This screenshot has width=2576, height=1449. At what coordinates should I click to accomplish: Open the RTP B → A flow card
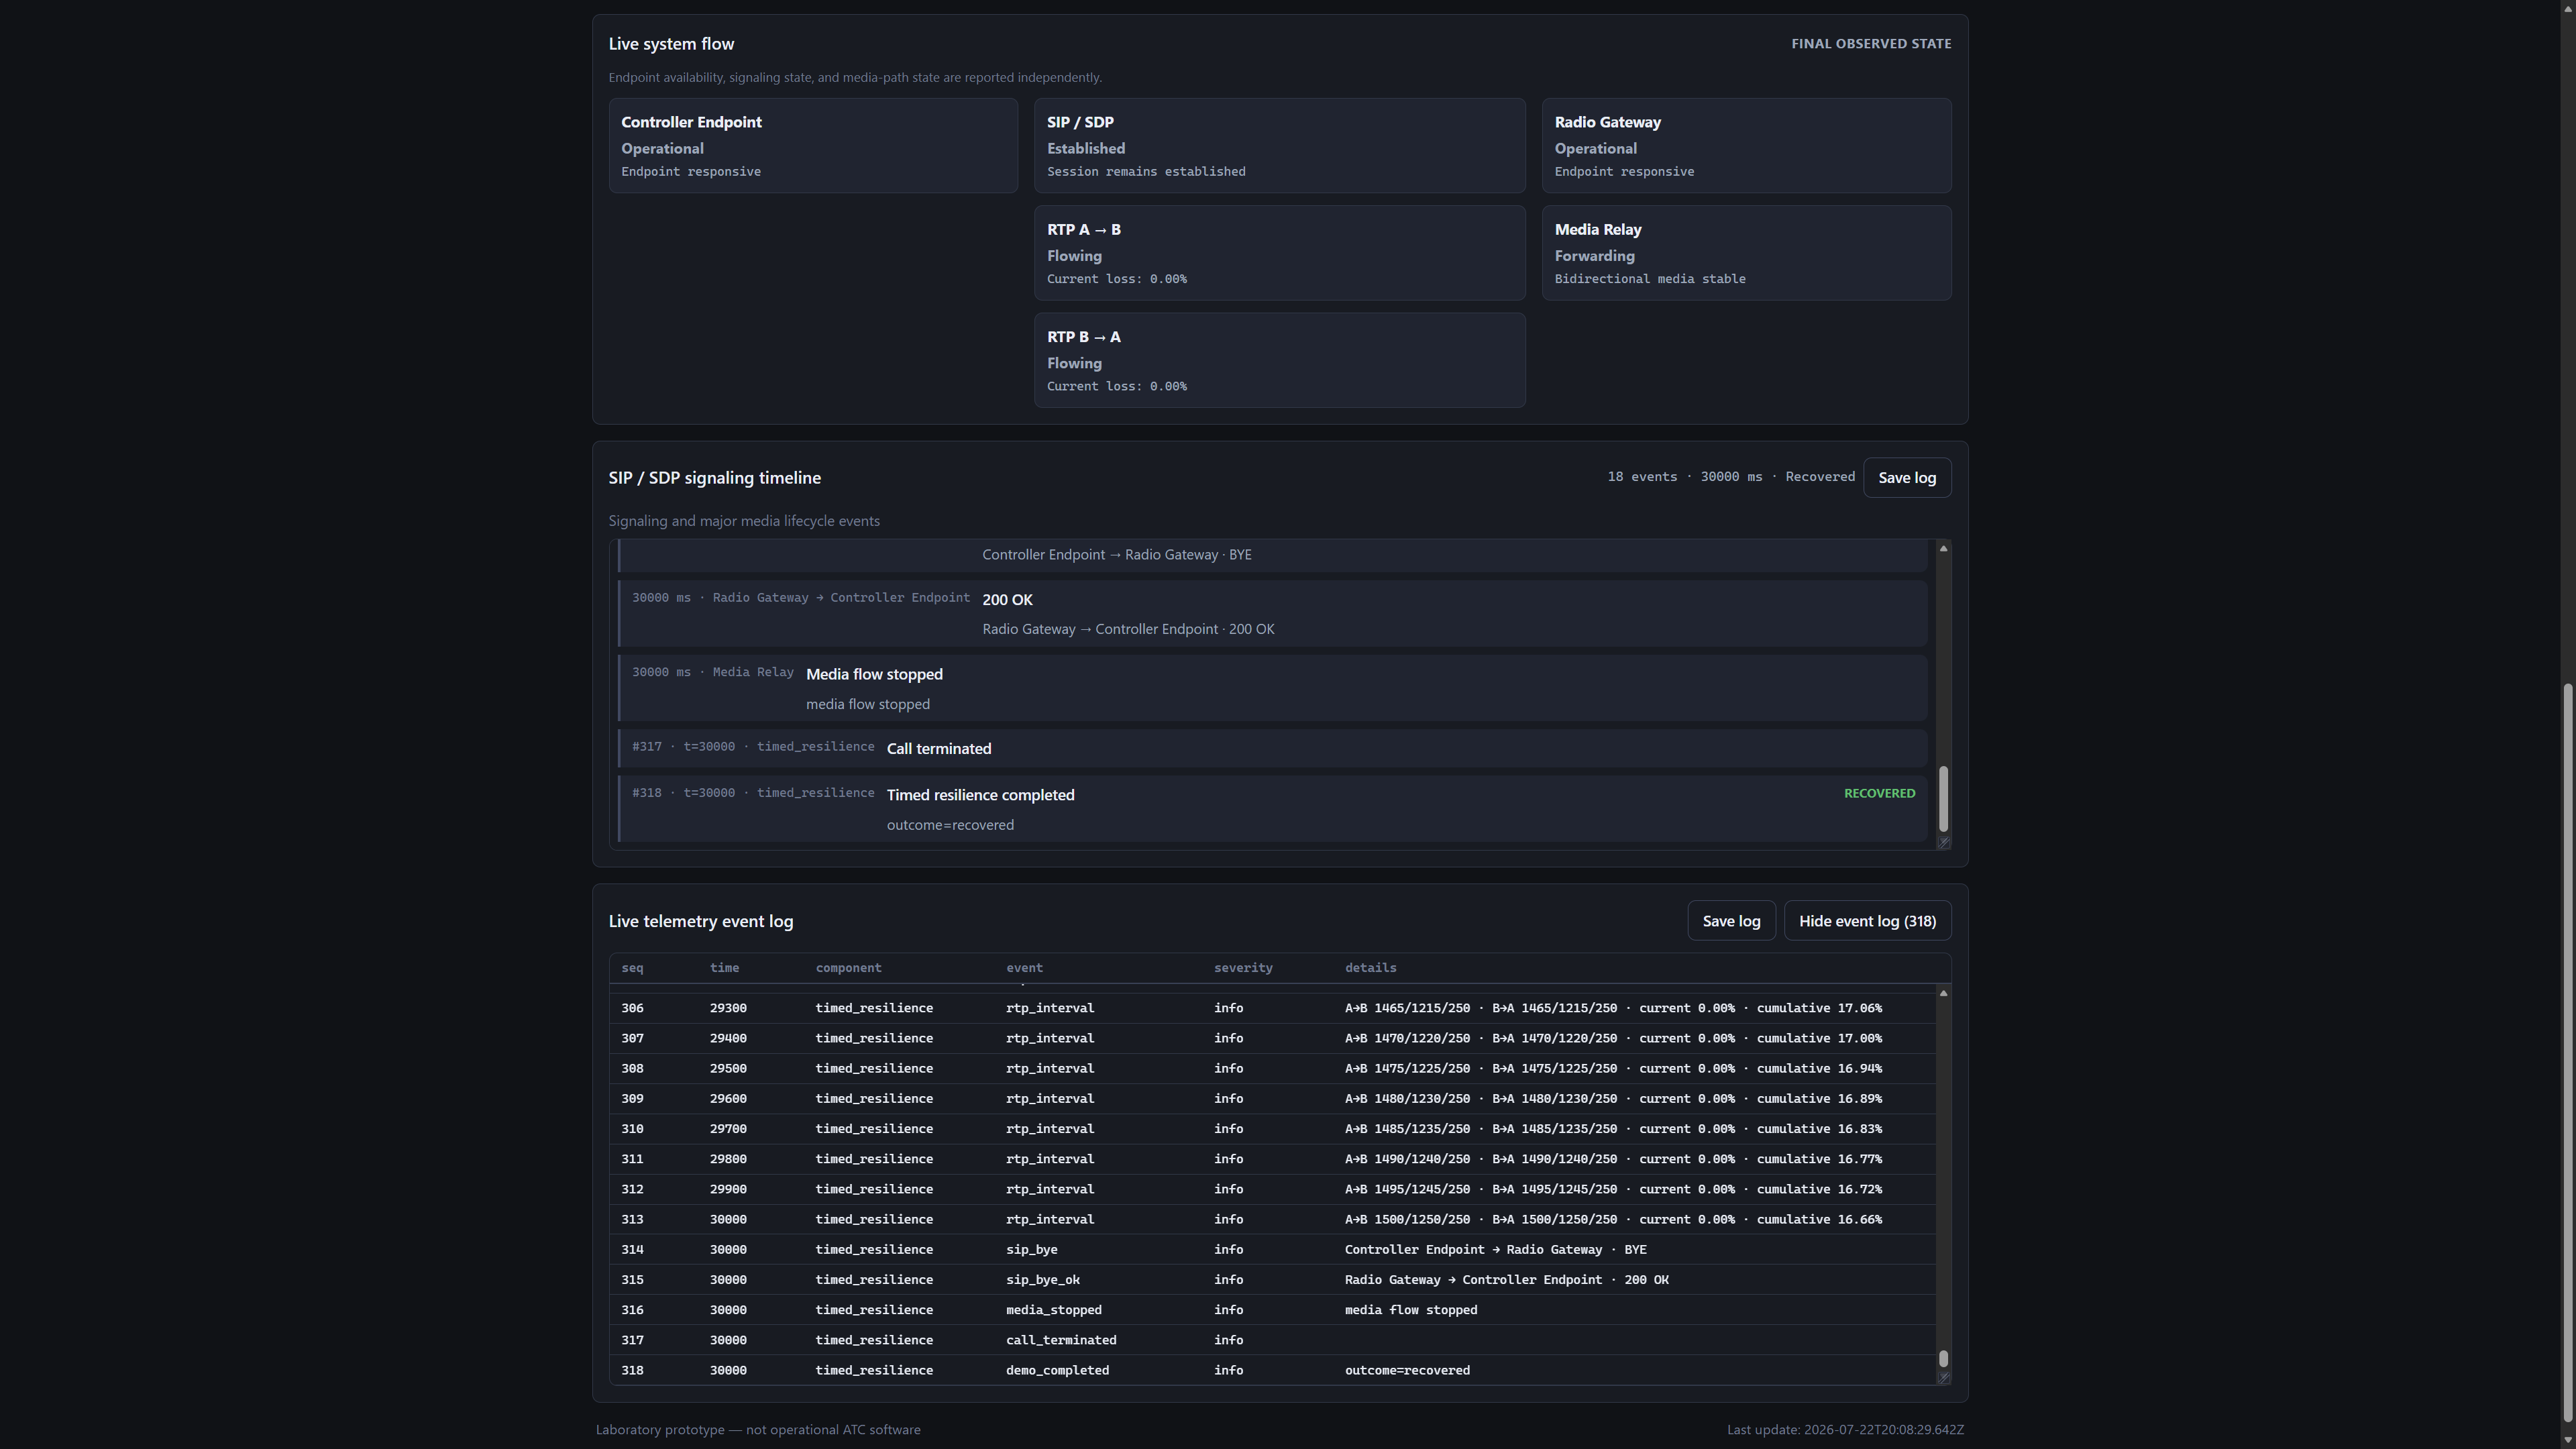pos(1279,360)
